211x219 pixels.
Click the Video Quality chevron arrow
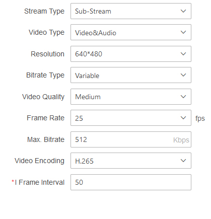(183, 97)
